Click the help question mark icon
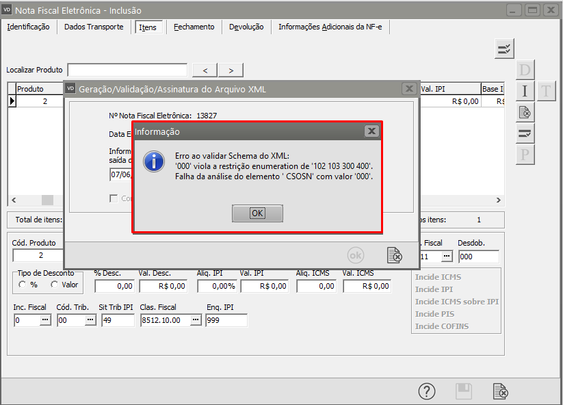The image size is (563, 405). point(427,391)
